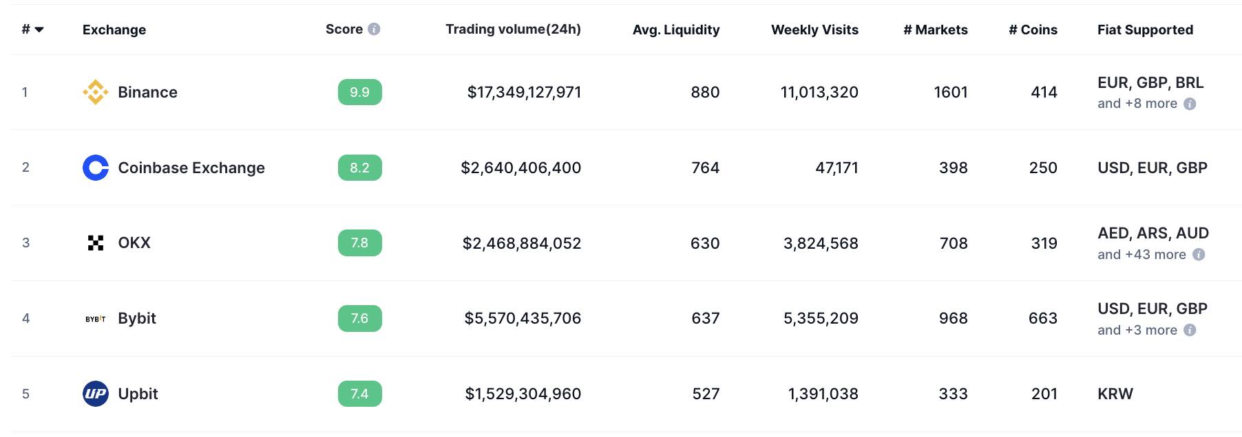Open the Coinbase Exchange link
This screenshot has width=1242, height=437.
pos(191,168)
